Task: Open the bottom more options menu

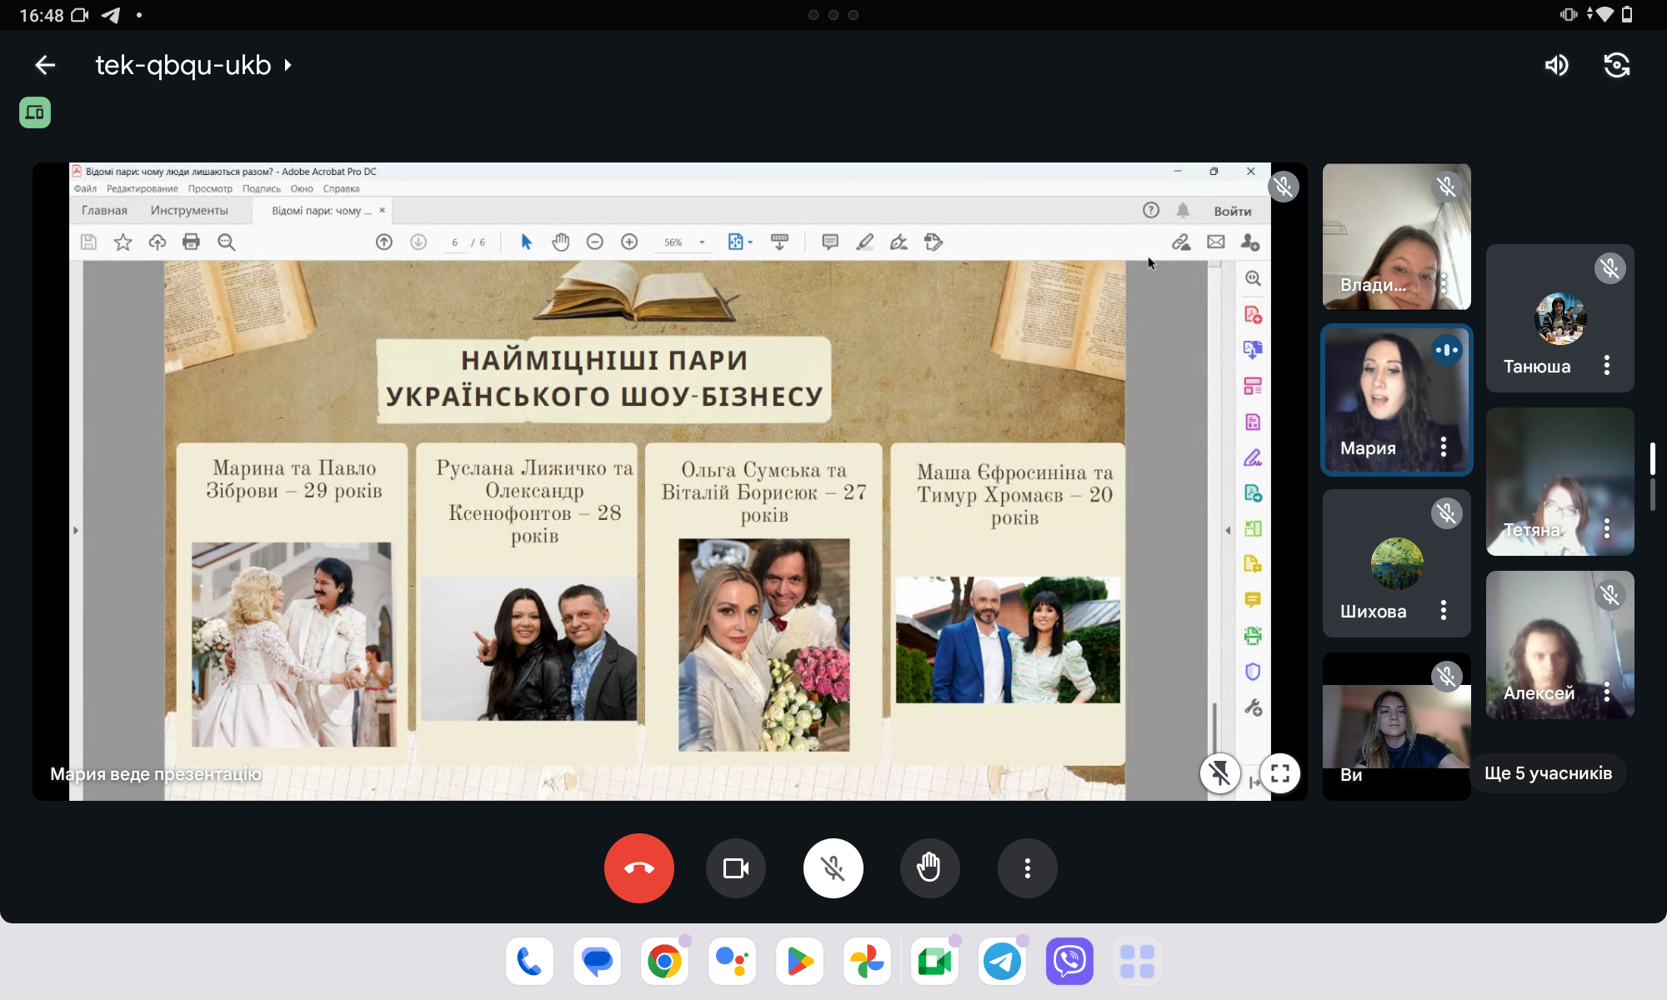Action: coord(1027,868)
